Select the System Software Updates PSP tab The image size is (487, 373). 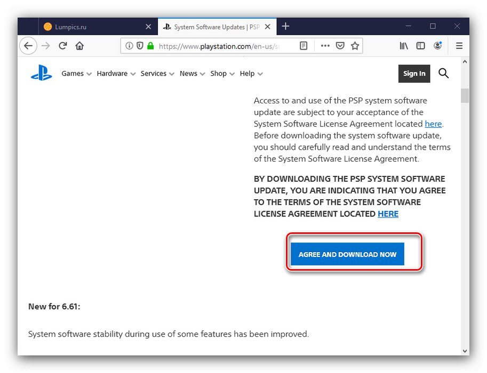point(217,27)
